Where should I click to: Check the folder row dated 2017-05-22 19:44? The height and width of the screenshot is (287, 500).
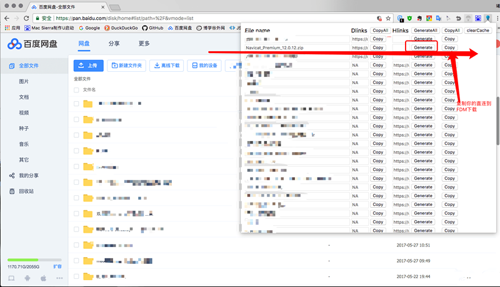(76, 276)
